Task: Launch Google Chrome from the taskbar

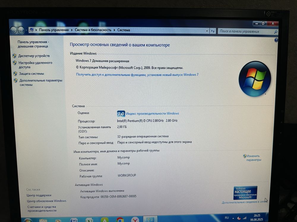Action: point(120,220)
